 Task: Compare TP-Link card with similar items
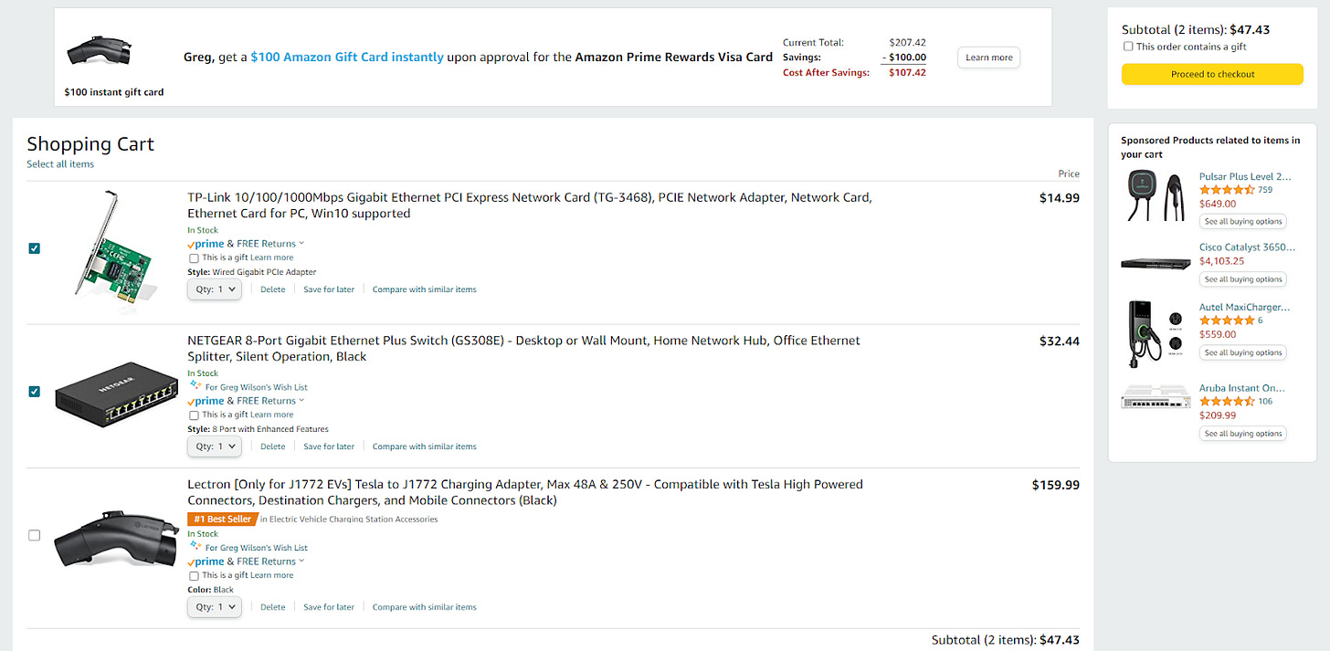[x=424, y=289]
